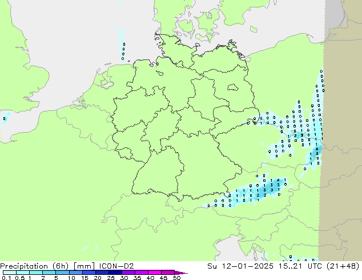
Task: Click the value 4 precipitation cell on the eastern edge
Action: coord(317,149)
